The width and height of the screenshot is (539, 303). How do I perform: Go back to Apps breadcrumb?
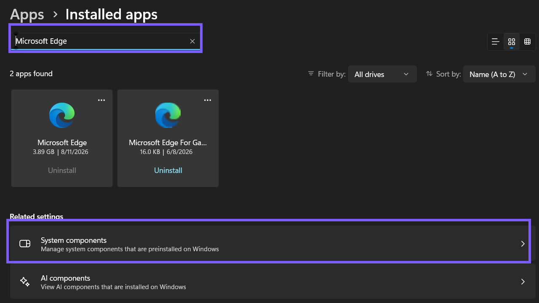coord(27,14)
